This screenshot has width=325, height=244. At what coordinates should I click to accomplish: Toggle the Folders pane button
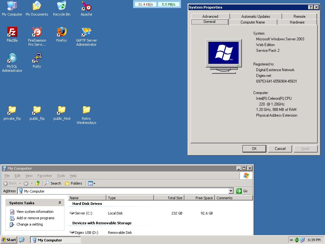(73, 183)
